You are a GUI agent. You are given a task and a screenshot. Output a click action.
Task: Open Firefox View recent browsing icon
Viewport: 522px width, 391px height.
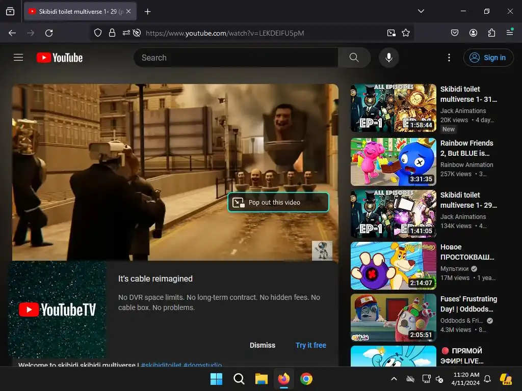click(x=10, y=11)
